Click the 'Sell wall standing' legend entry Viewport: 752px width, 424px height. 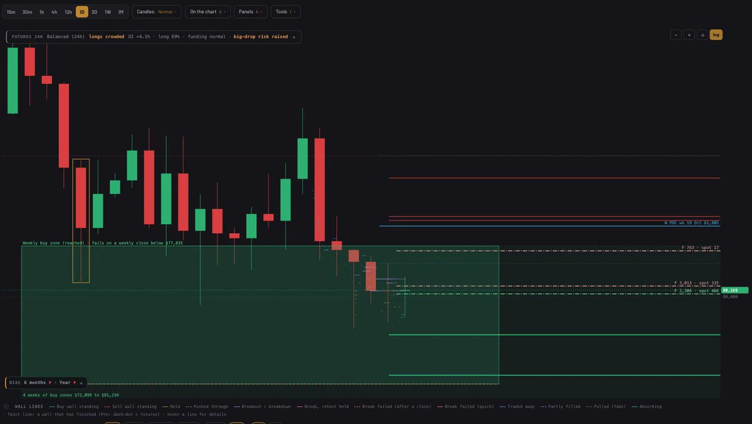click(x=130, y=406)
